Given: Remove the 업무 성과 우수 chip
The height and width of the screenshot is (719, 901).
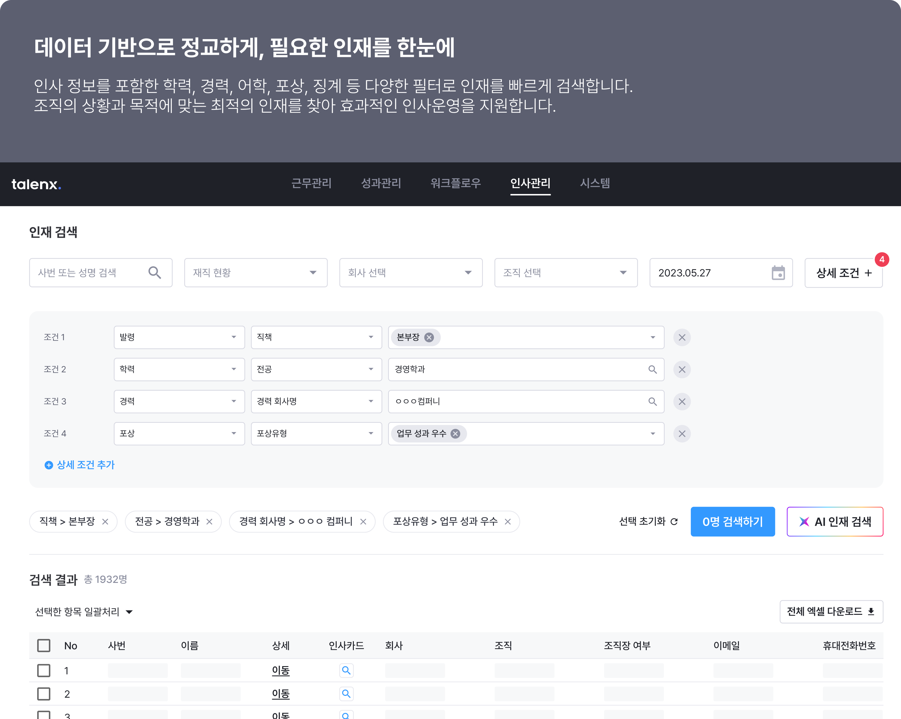Looking at the screenshot, I should (456, 433).
